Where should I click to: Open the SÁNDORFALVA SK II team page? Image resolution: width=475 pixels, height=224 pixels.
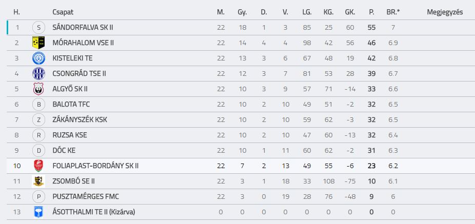(83, 28)
